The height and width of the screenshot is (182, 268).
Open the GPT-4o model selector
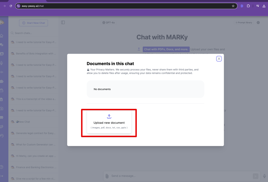(x=109, y=23)
